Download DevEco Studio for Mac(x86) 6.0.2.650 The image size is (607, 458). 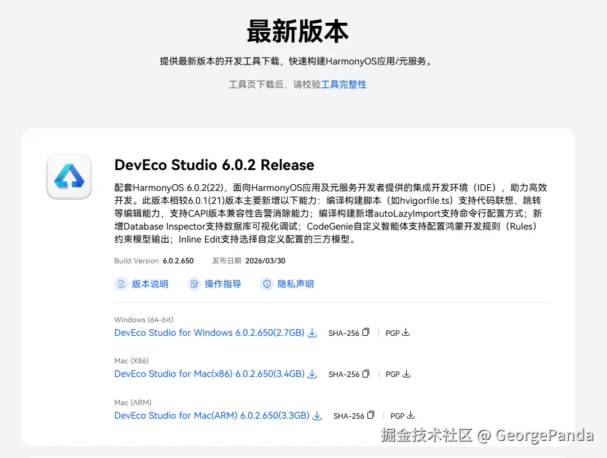click(x=210, y=374)
